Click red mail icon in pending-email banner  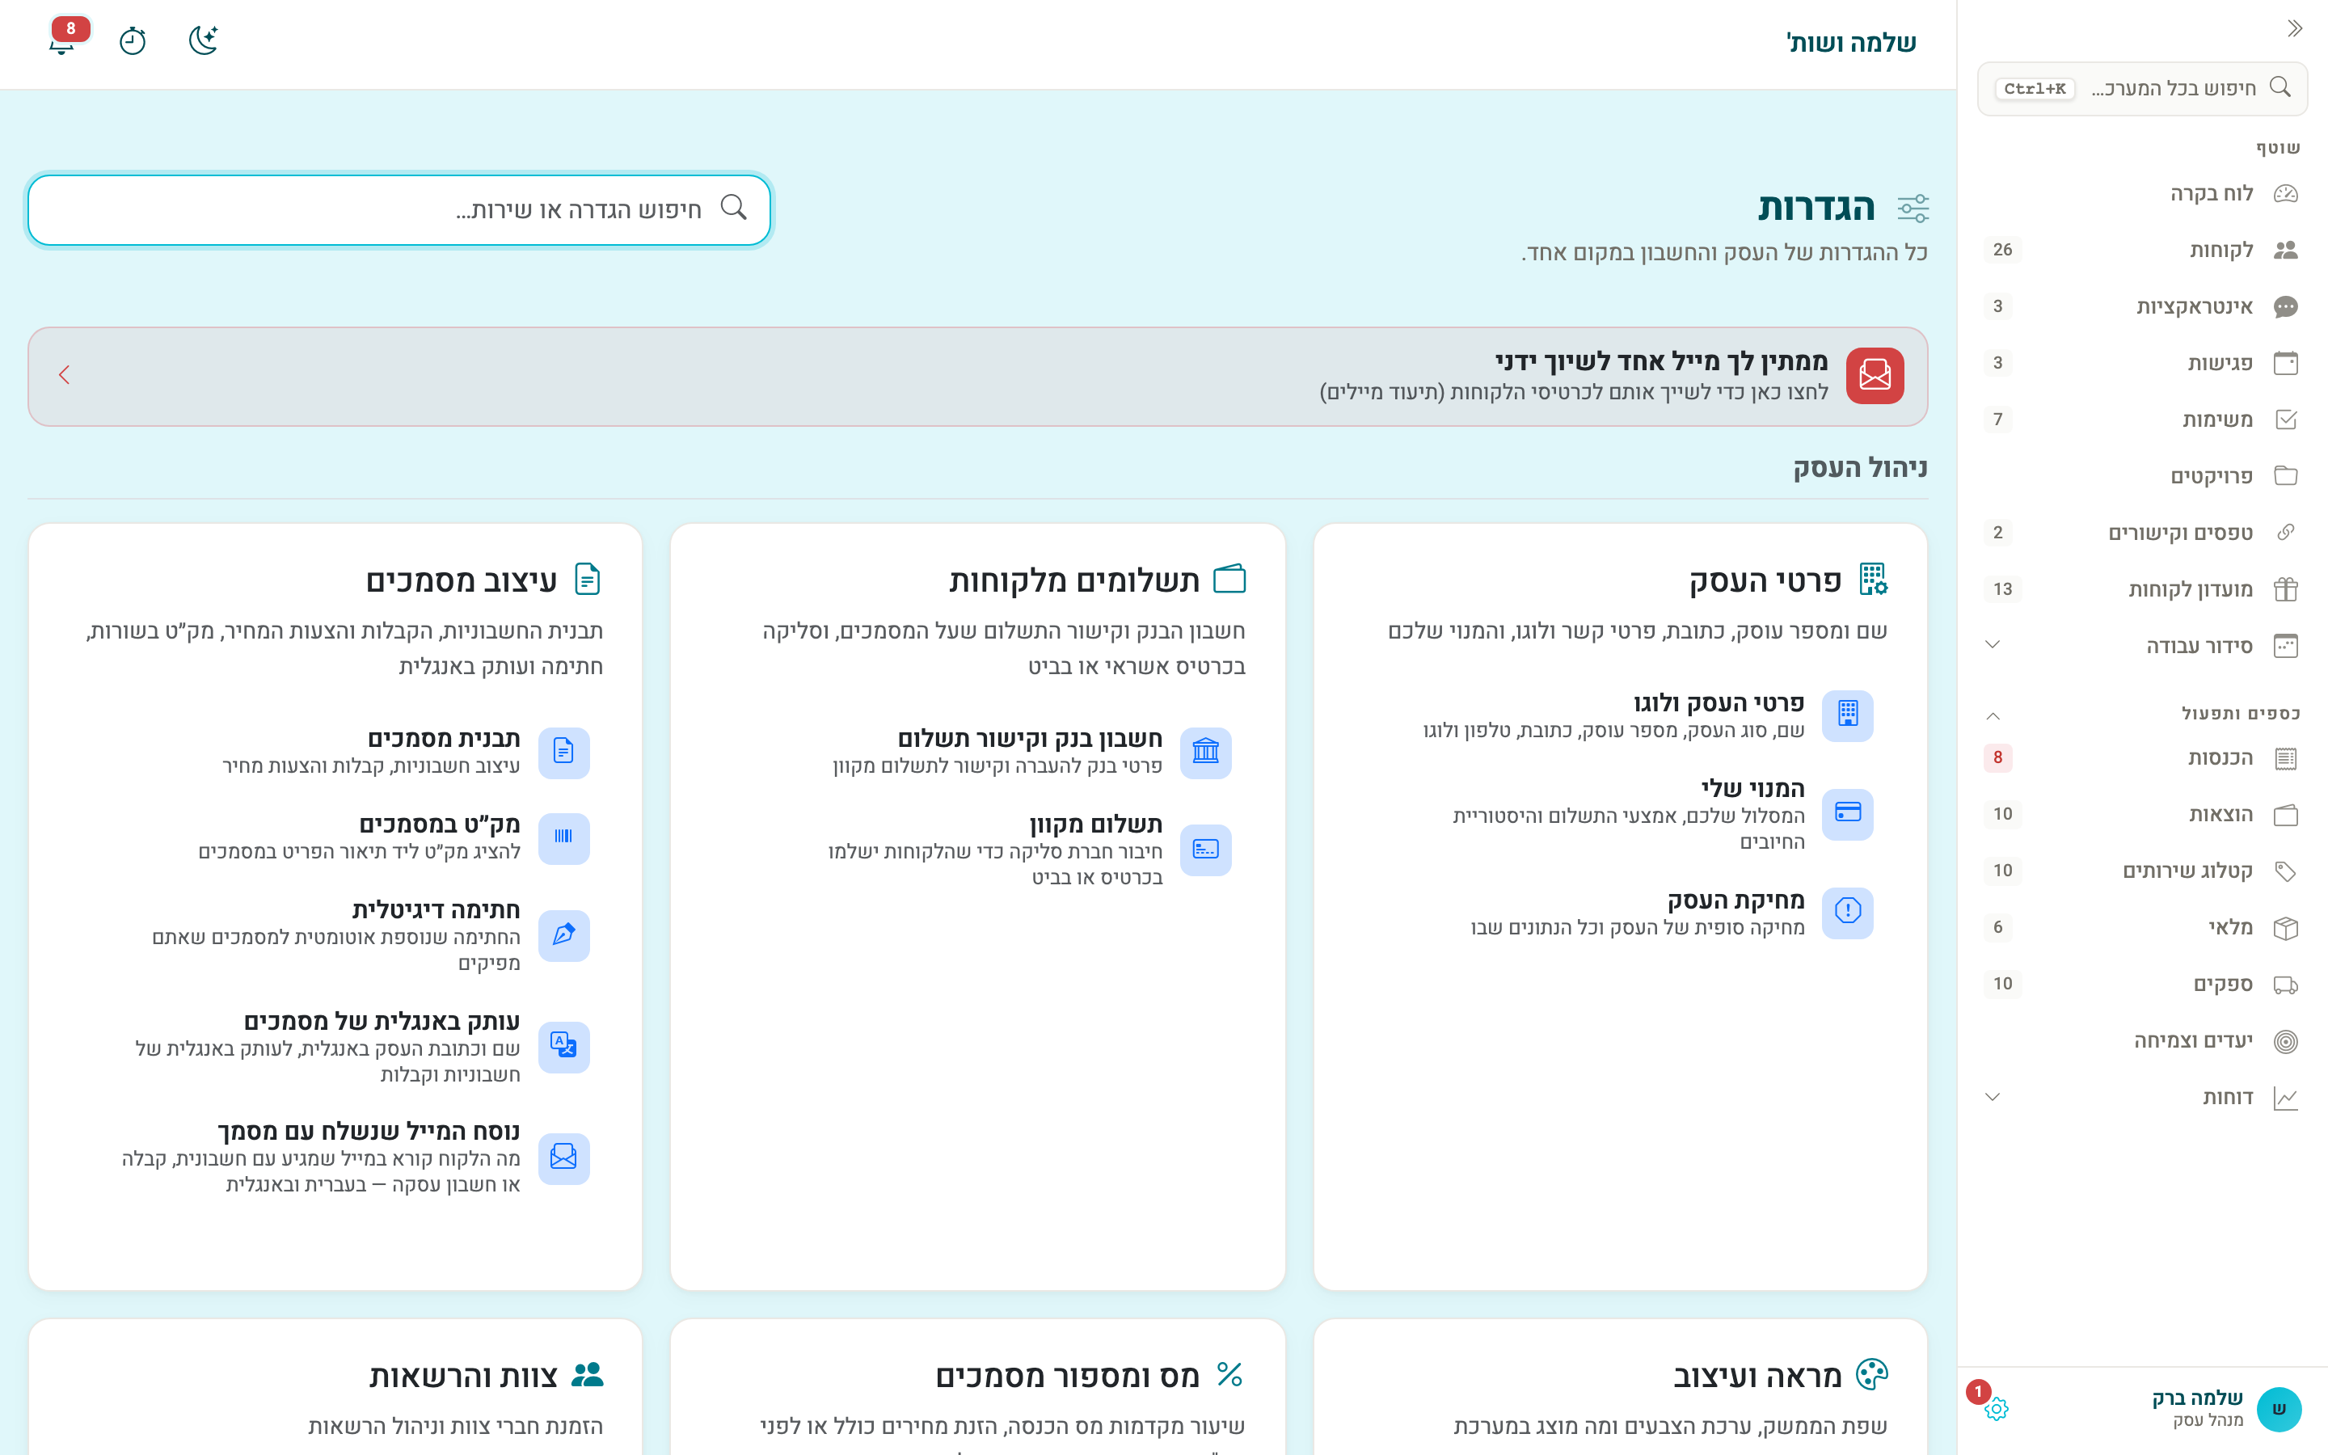pos(1874,375)
